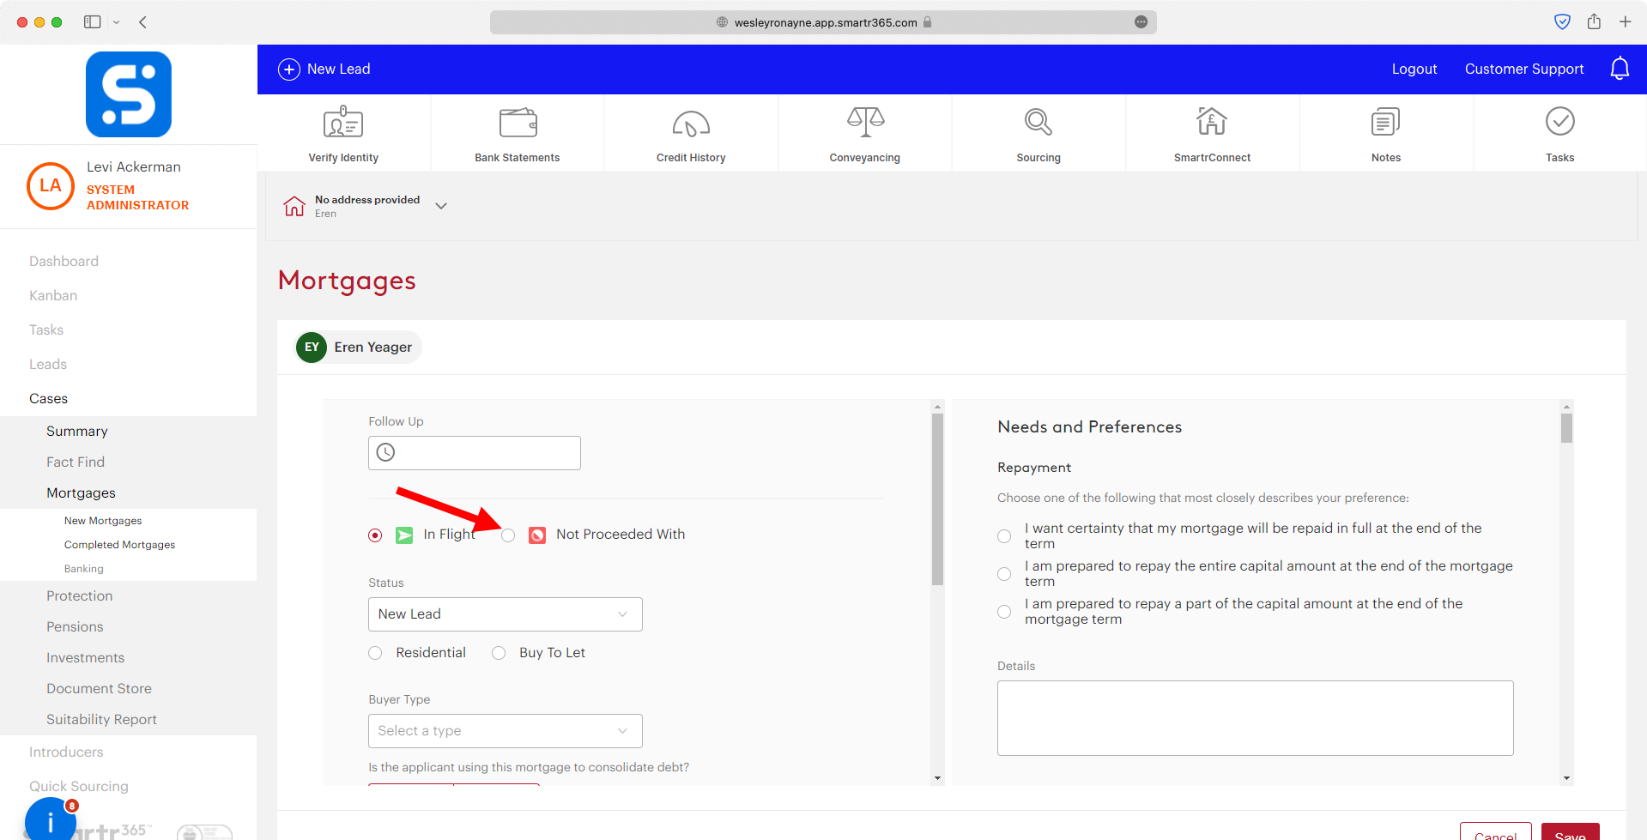Open Conveyancing scales icon
The image size is (1647, 840).
point(865,122)
